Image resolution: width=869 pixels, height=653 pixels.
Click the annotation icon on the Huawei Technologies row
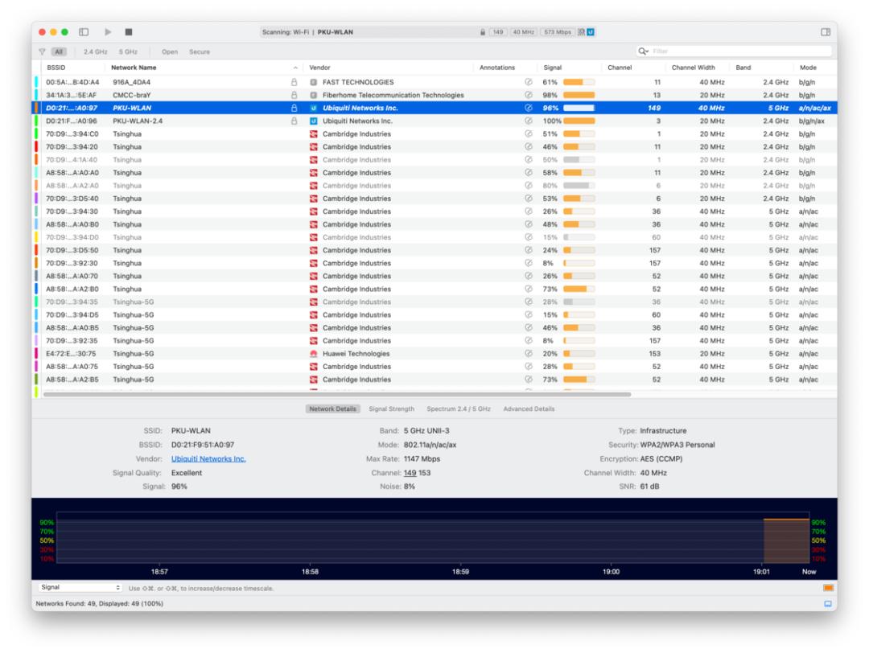point(528,353)
